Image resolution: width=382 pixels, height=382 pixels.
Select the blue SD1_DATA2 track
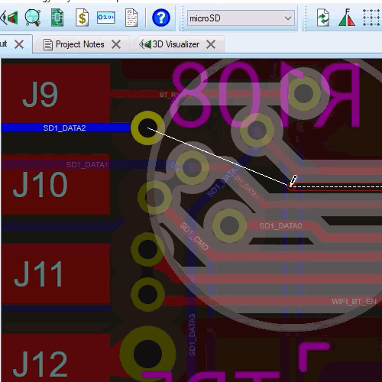pos(66,128)
